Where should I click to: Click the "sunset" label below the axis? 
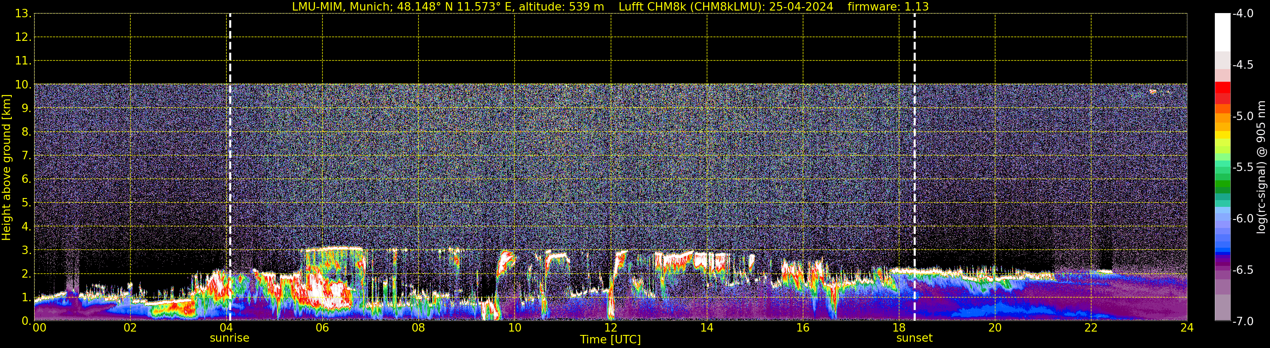pyautogui.click(x=914, y=338)
